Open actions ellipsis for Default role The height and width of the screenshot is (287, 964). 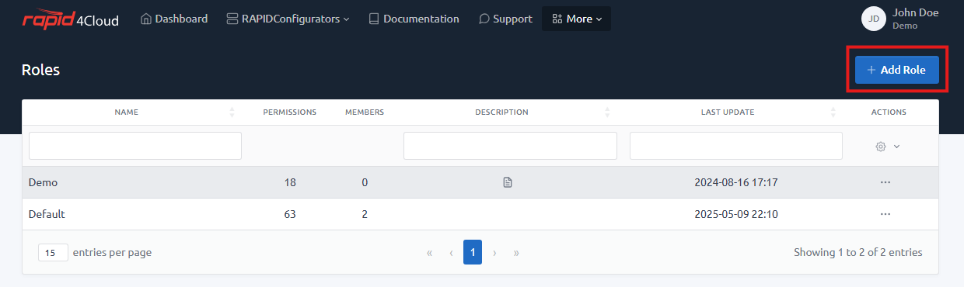pos(885,214)
